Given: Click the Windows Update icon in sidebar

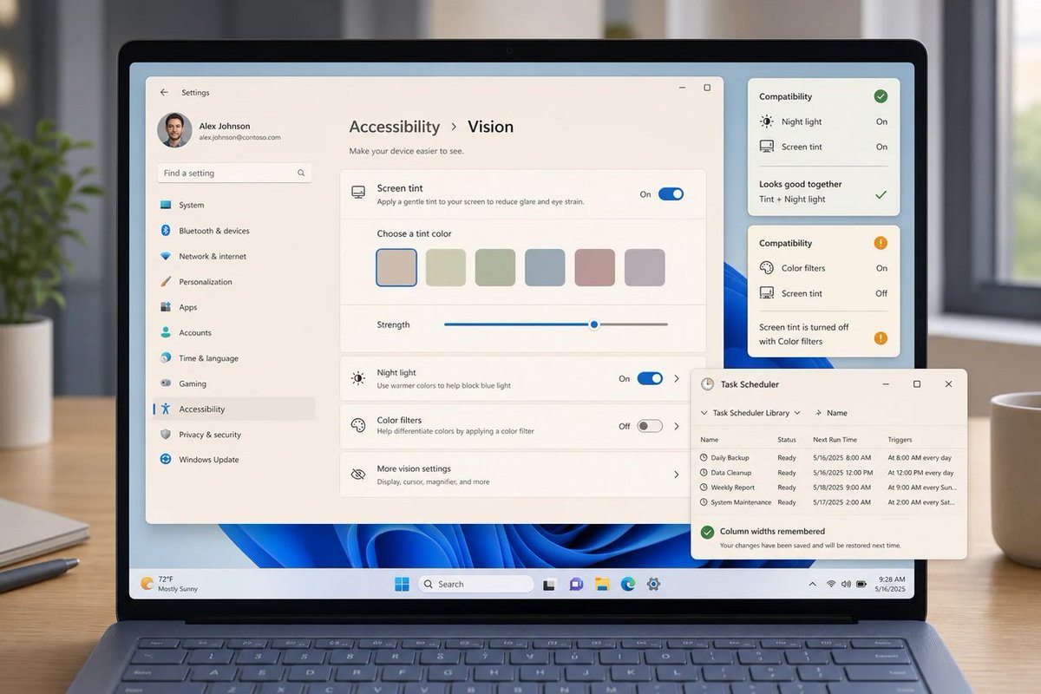Looking at the screenshot, I should [166, 460].
